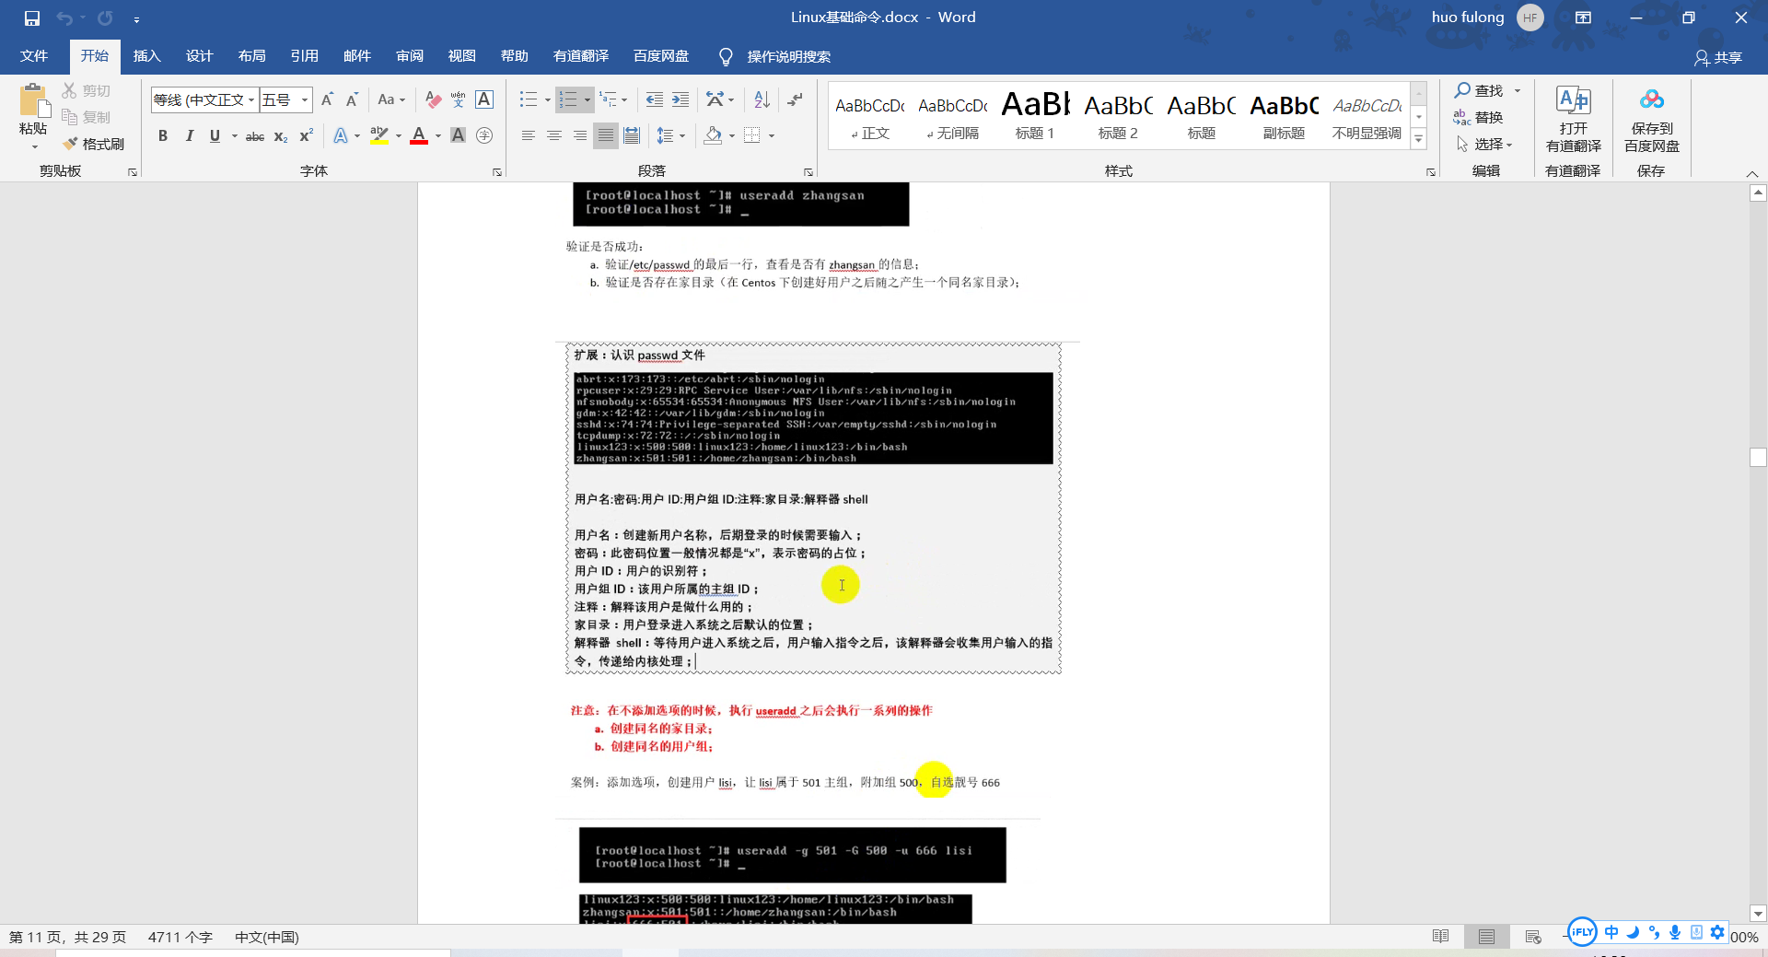The width and height of the screenshot is (1768, 957).
Task: Expand the change case Aa dropdown
Action: pyautogui.click(x=402, y=99)
